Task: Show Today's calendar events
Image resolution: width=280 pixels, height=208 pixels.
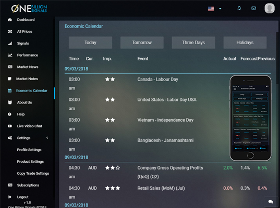Action: (x=90, y=43)
